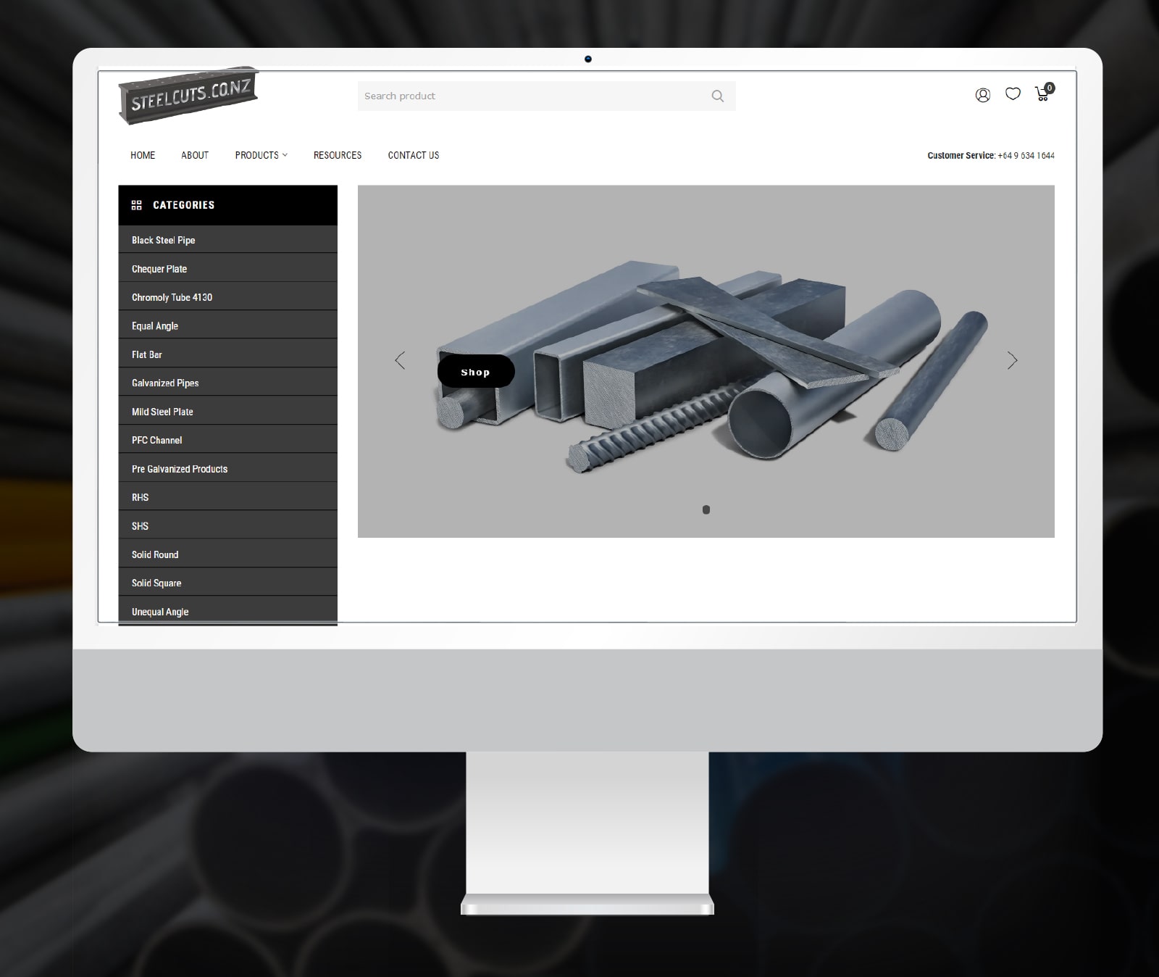Go to next slide arrow
This screenshot has height=977, width=1159.
(1012, 360)
